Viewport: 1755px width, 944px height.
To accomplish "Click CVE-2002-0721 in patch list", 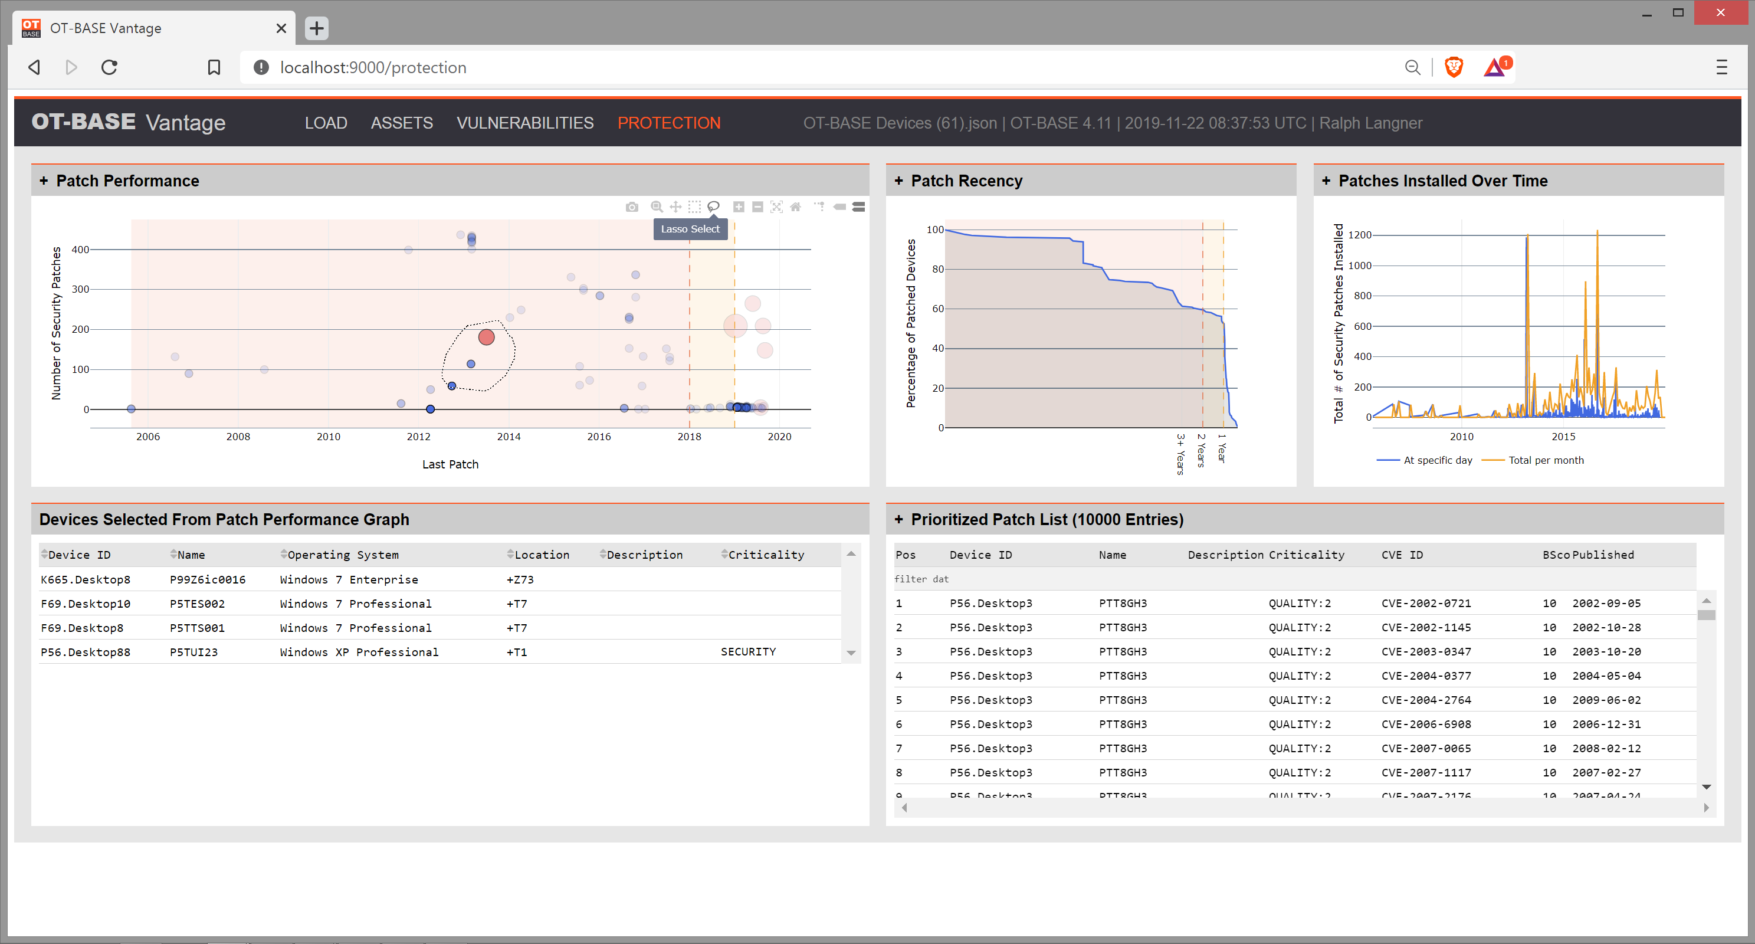I will [x=1426, y=603].
